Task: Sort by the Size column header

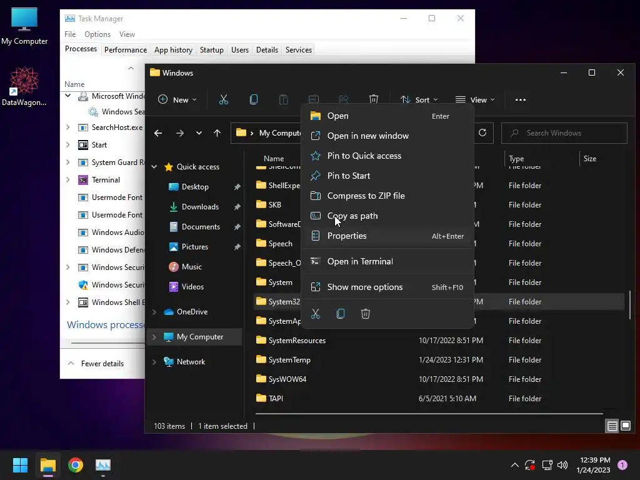Action: click(x=589, y=158)
